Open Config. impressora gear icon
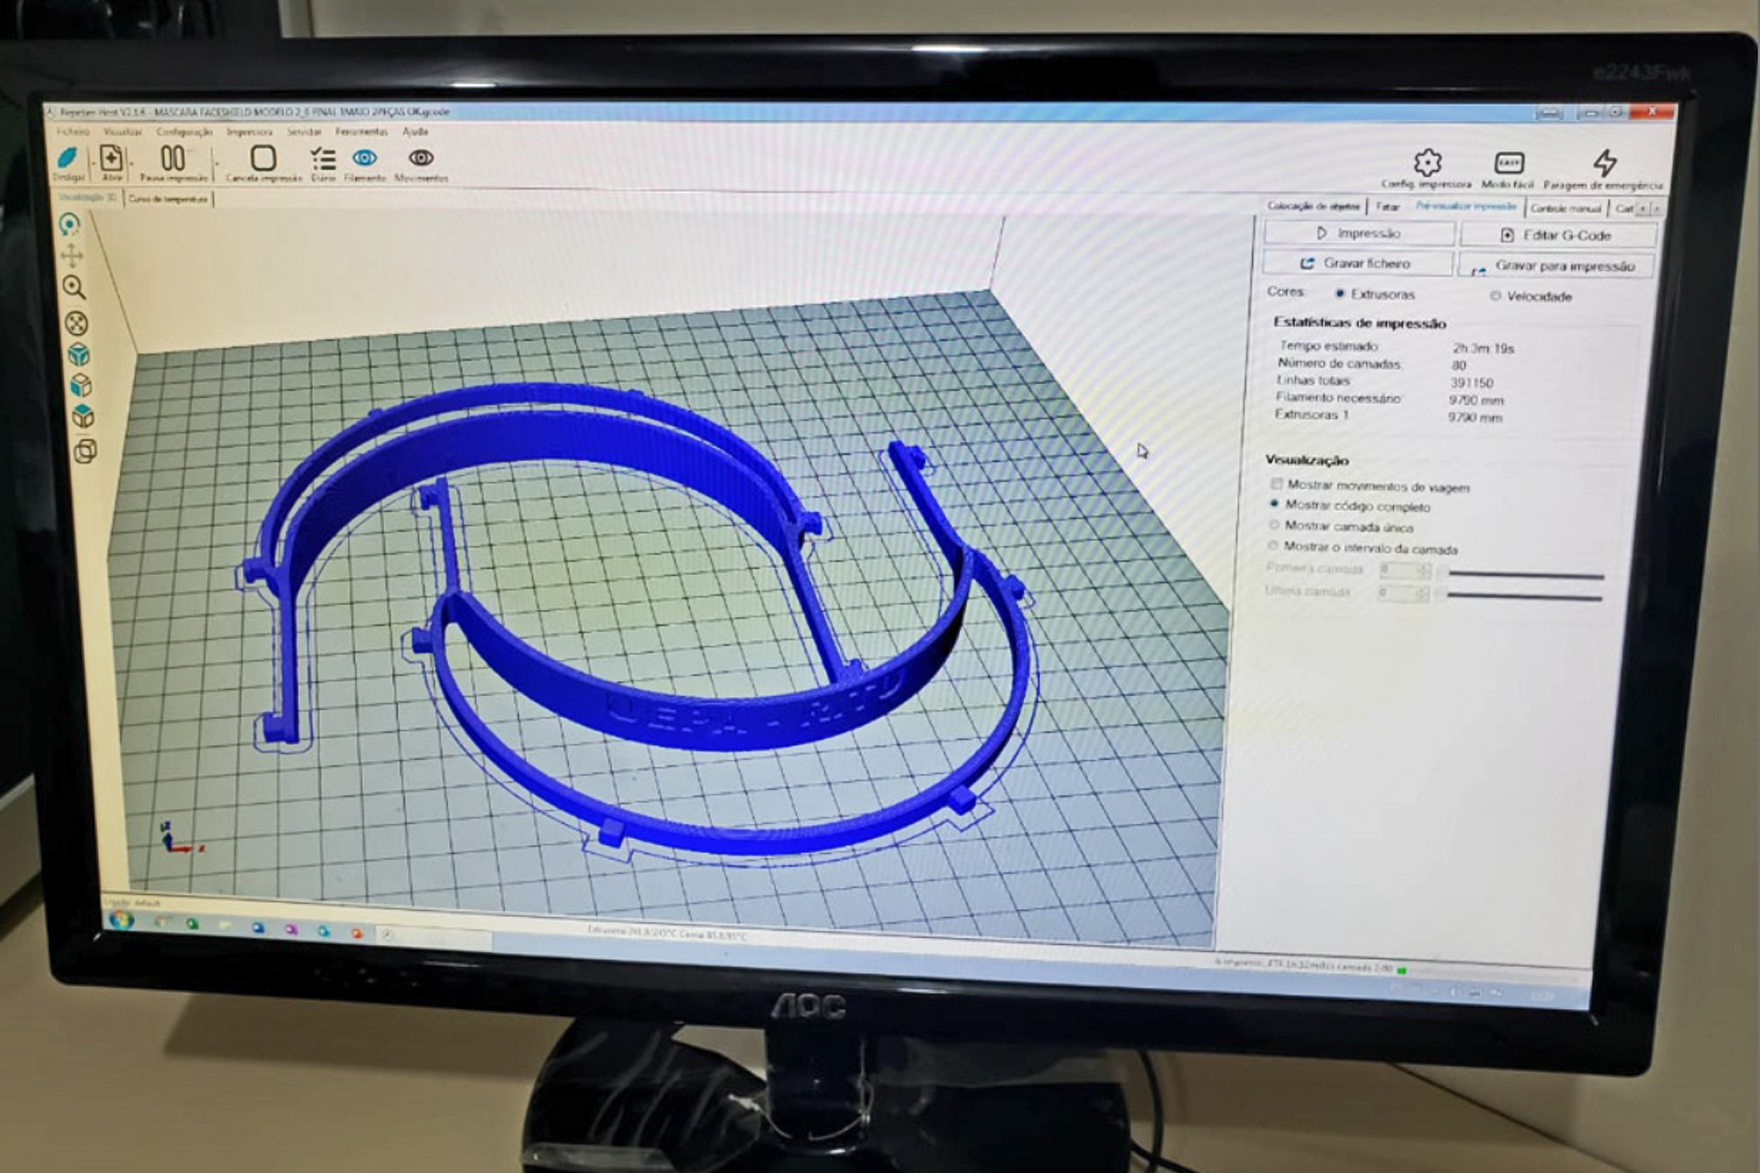 pyautogui.click(x=1427, y=162)
